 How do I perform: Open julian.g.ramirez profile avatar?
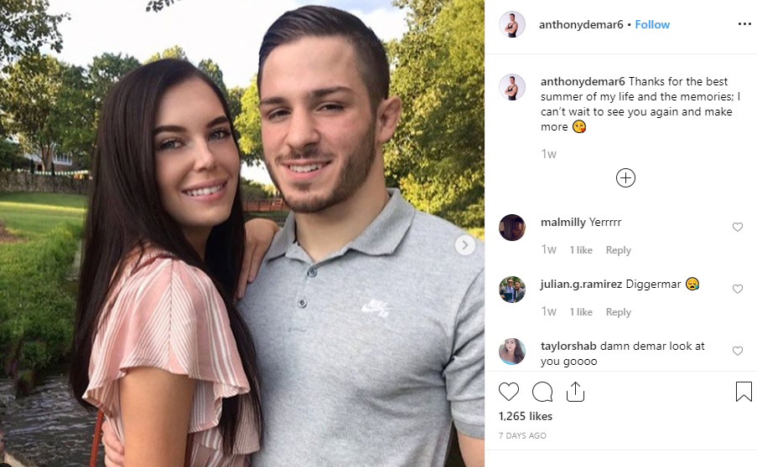pyautogui.click(x=511, y=290)
